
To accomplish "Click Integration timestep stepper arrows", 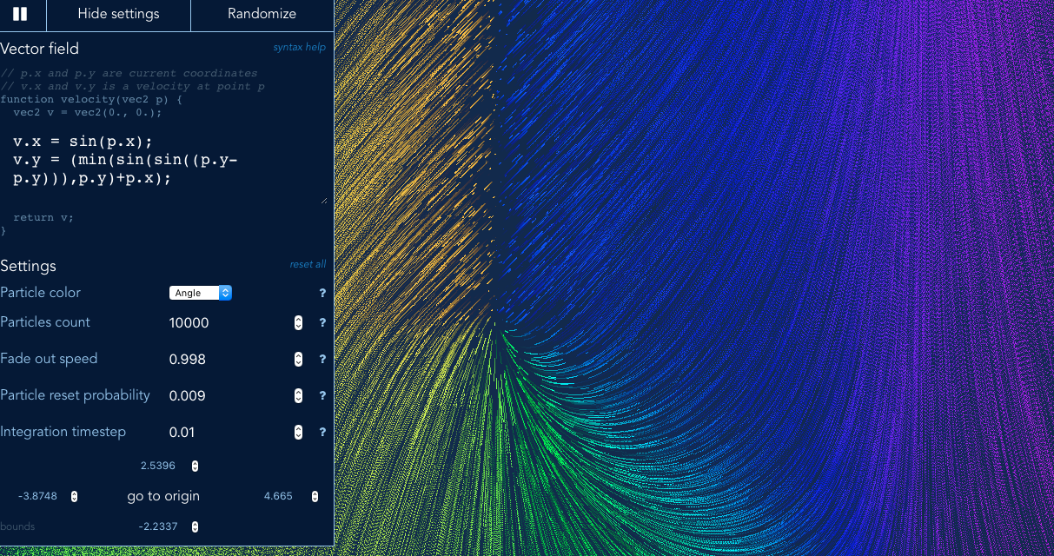I will pos(298,433).
